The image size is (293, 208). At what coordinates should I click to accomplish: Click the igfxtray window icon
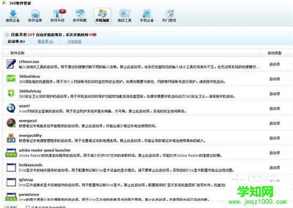point(11,182)
